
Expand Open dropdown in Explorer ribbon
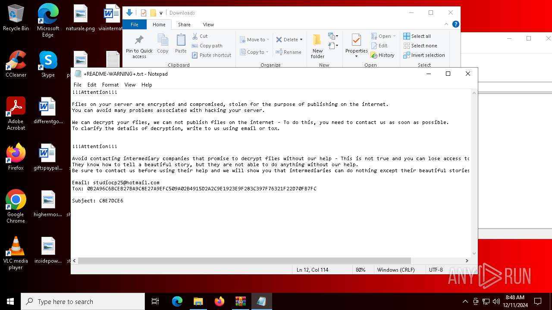[394, 36]
